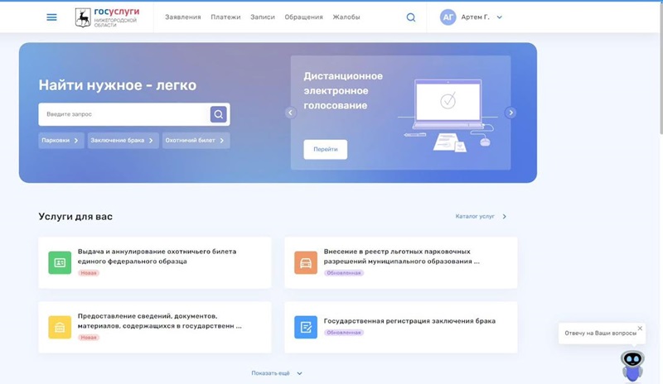Click the Gosuslugi logo
The width and height of the screenshot is (663, 384).
pos(108,17)
